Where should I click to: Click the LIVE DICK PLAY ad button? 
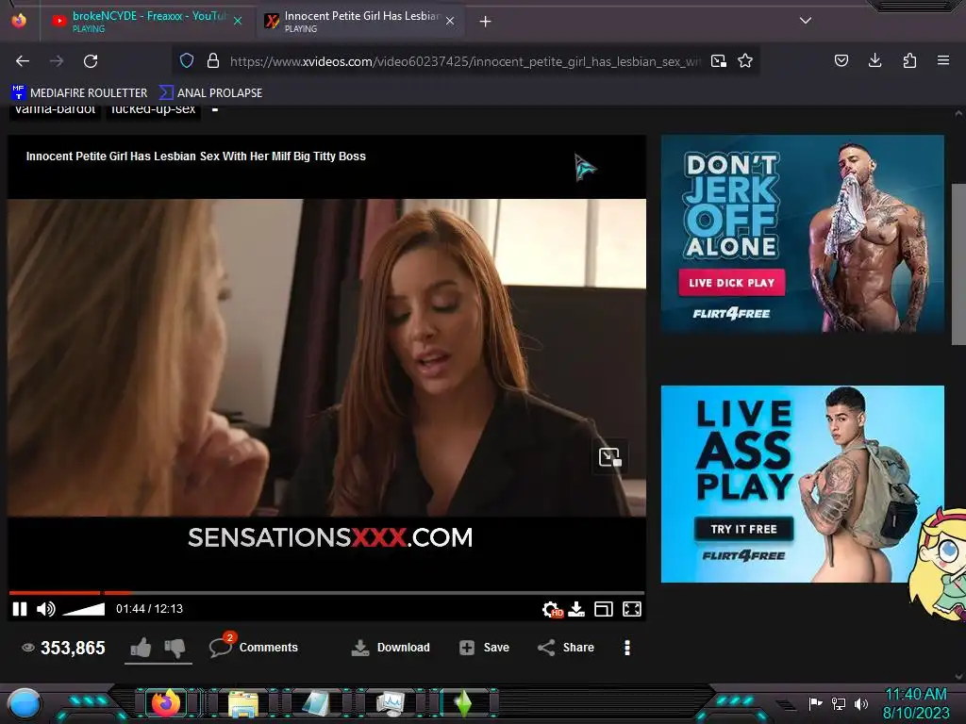731,283
